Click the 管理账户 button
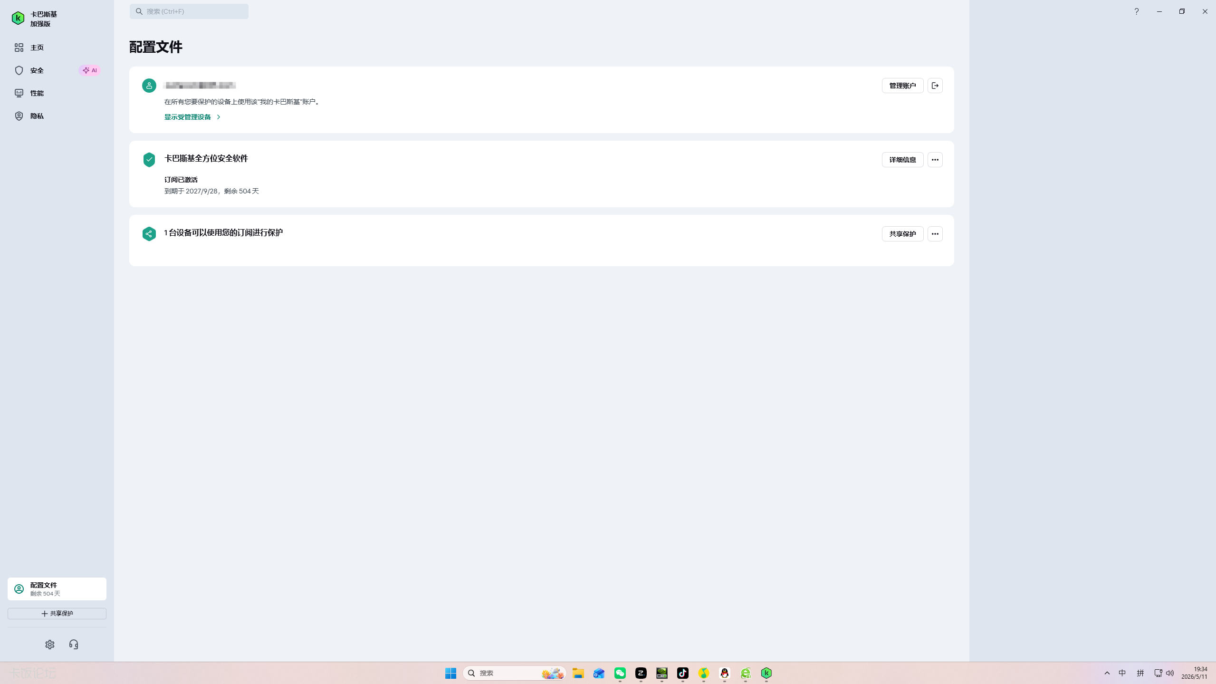 (902, 86)
